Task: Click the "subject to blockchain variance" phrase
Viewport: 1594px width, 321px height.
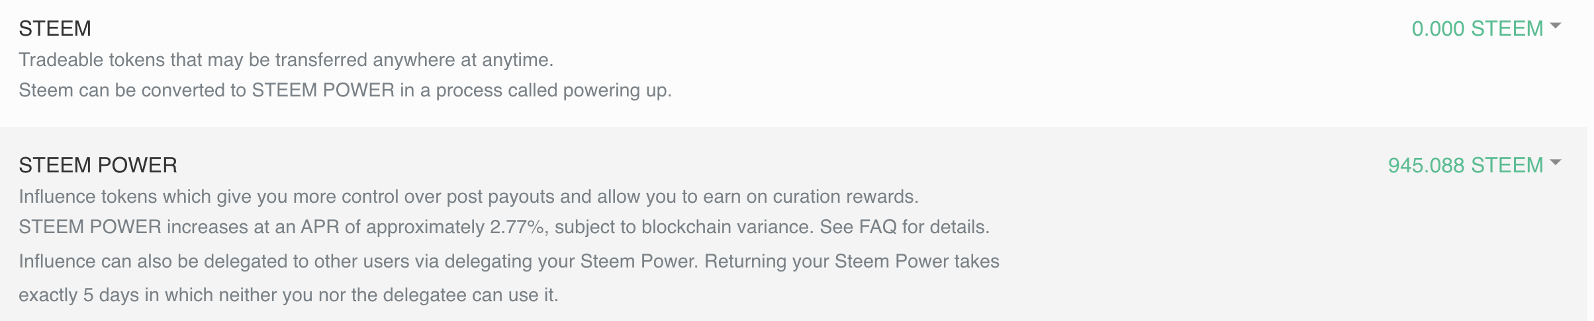Action: (x=682, y=227)
